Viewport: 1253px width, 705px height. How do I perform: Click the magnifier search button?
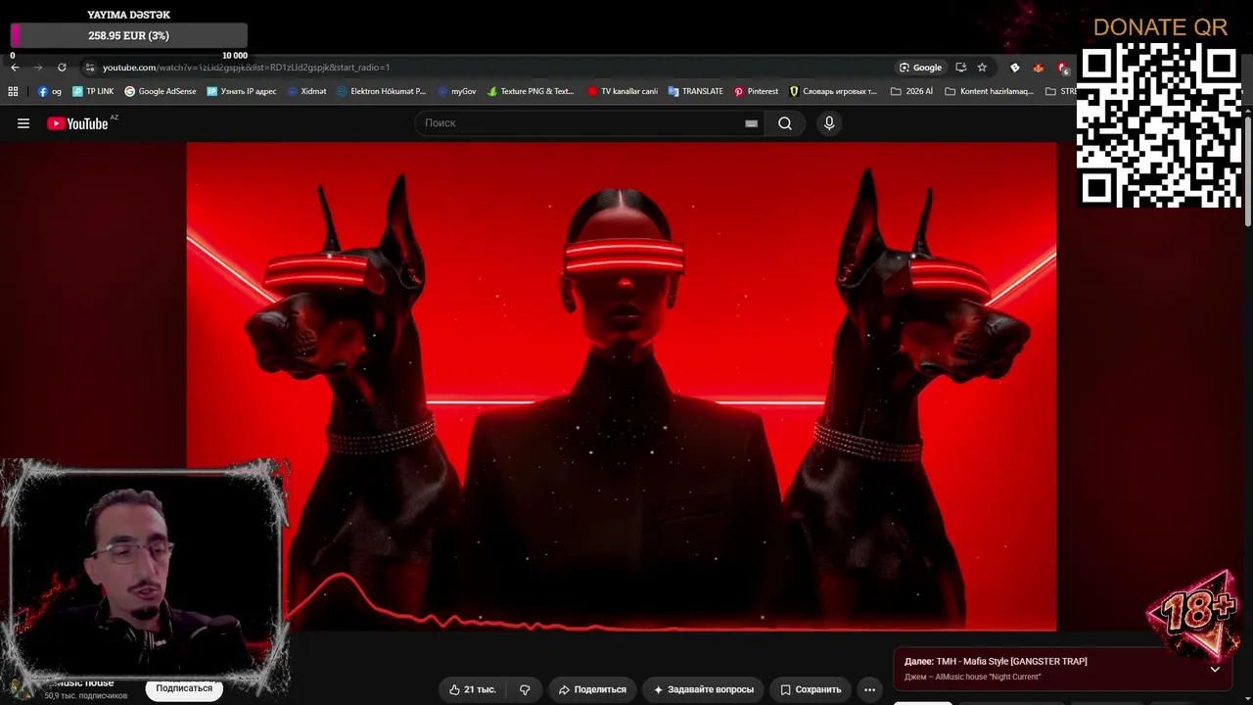[785, 123]
